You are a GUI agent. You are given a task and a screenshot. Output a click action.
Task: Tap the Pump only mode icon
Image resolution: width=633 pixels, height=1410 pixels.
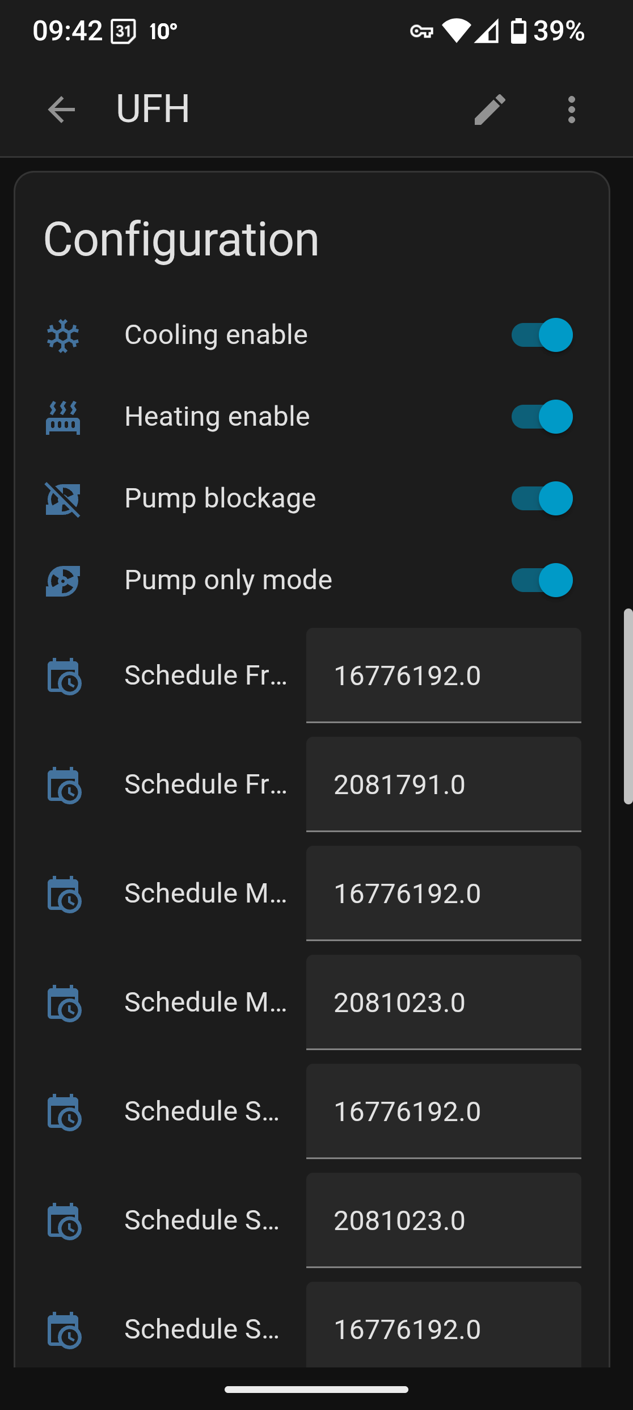(63, 581)
